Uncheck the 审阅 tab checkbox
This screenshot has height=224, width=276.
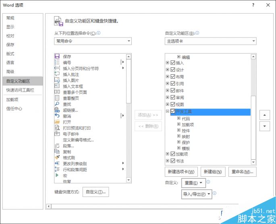coord(173,97)
